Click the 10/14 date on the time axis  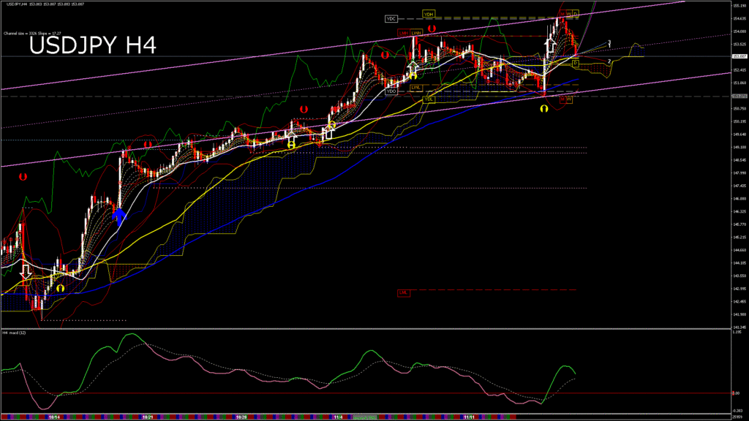coord(54,417)
